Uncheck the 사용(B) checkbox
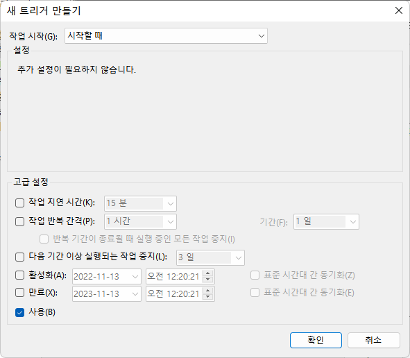The image size is (410, 358). tap(19, 312)
